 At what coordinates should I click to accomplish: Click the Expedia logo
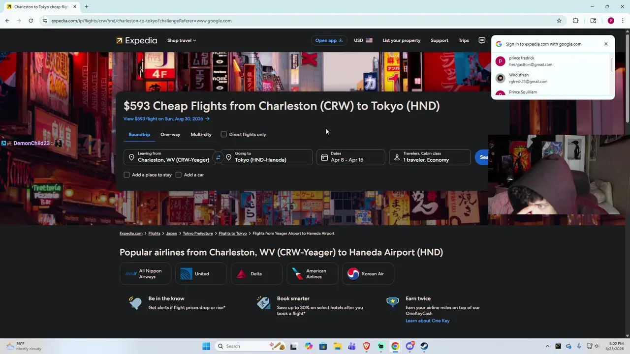point(136,40)
